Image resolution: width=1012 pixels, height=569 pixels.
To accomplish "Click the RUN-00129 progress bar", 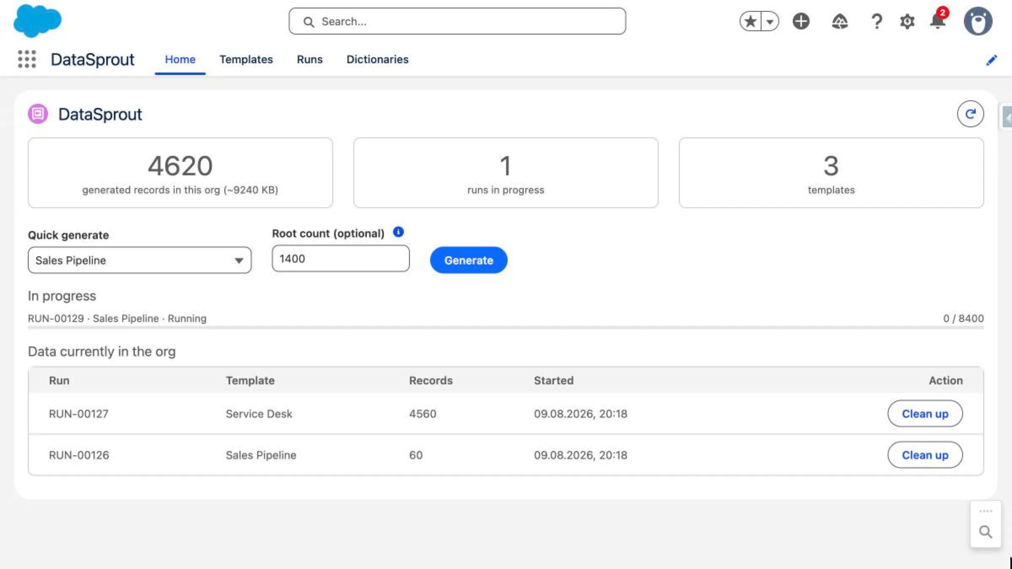I will (x=506, y=327).
